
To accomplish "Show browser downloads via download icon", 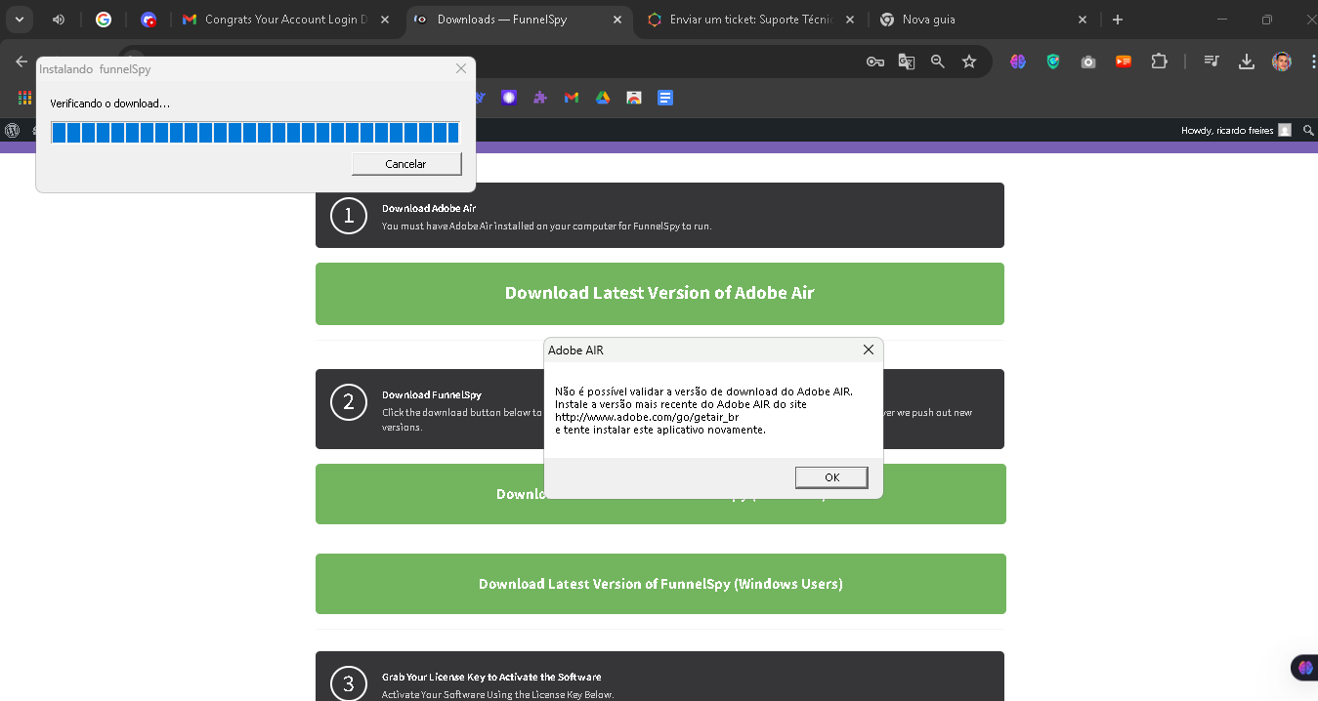I will coord(1247,62).
